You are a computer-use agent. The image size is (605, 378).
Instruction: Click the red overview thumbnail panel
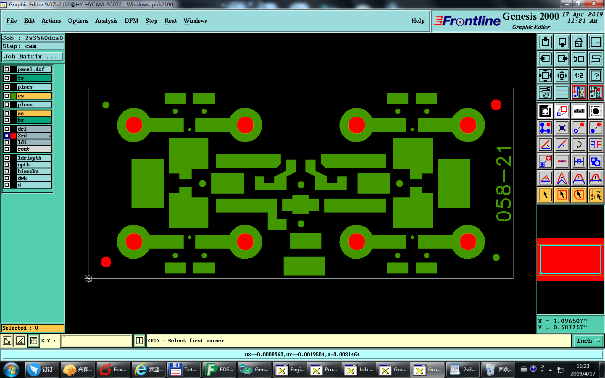pyautogui.click(x=571, y=260)
